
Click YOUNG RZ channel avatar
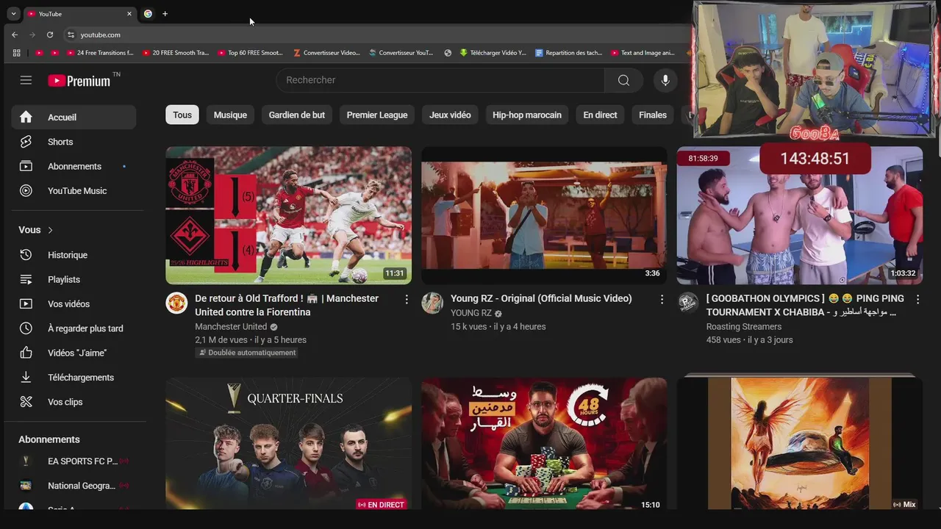pyautogui.click(x=432, y=303)
